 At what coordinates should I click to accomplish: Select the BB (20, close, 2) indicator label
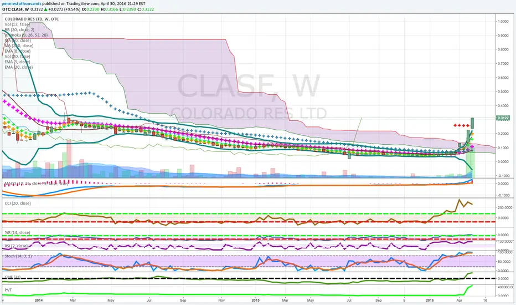pyautogui.click(x=19, y=30)
